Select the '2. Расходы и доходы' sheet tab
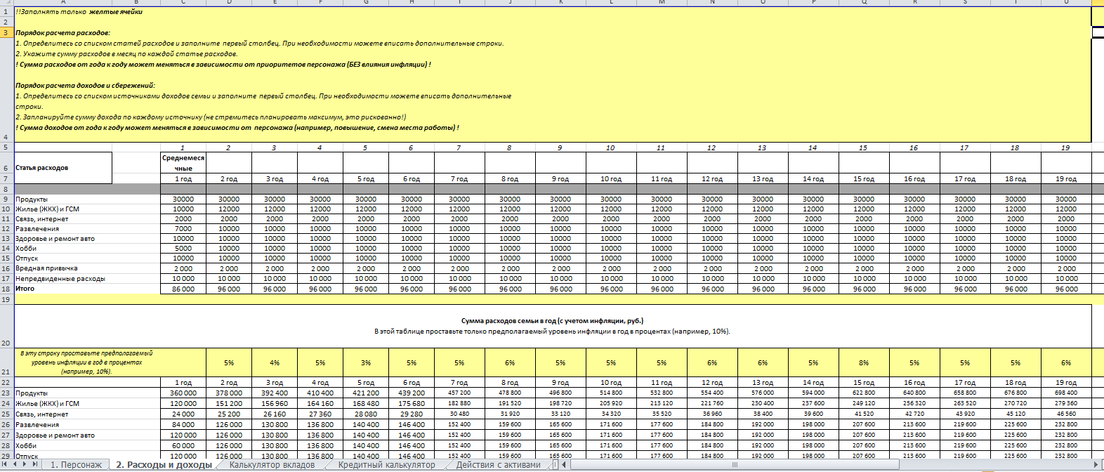1104x472 pixels. click(x=164, y=465)
